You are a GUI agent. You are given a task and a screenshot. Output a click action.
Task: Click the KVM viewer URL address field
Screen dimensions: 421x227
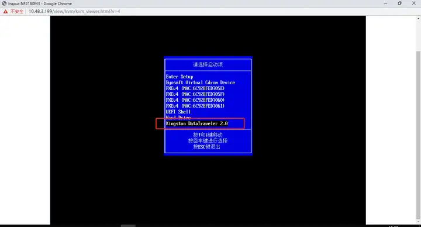click(x=74, y=11)
